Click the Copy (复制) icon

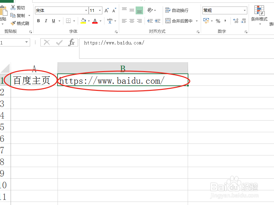(13, 15)
